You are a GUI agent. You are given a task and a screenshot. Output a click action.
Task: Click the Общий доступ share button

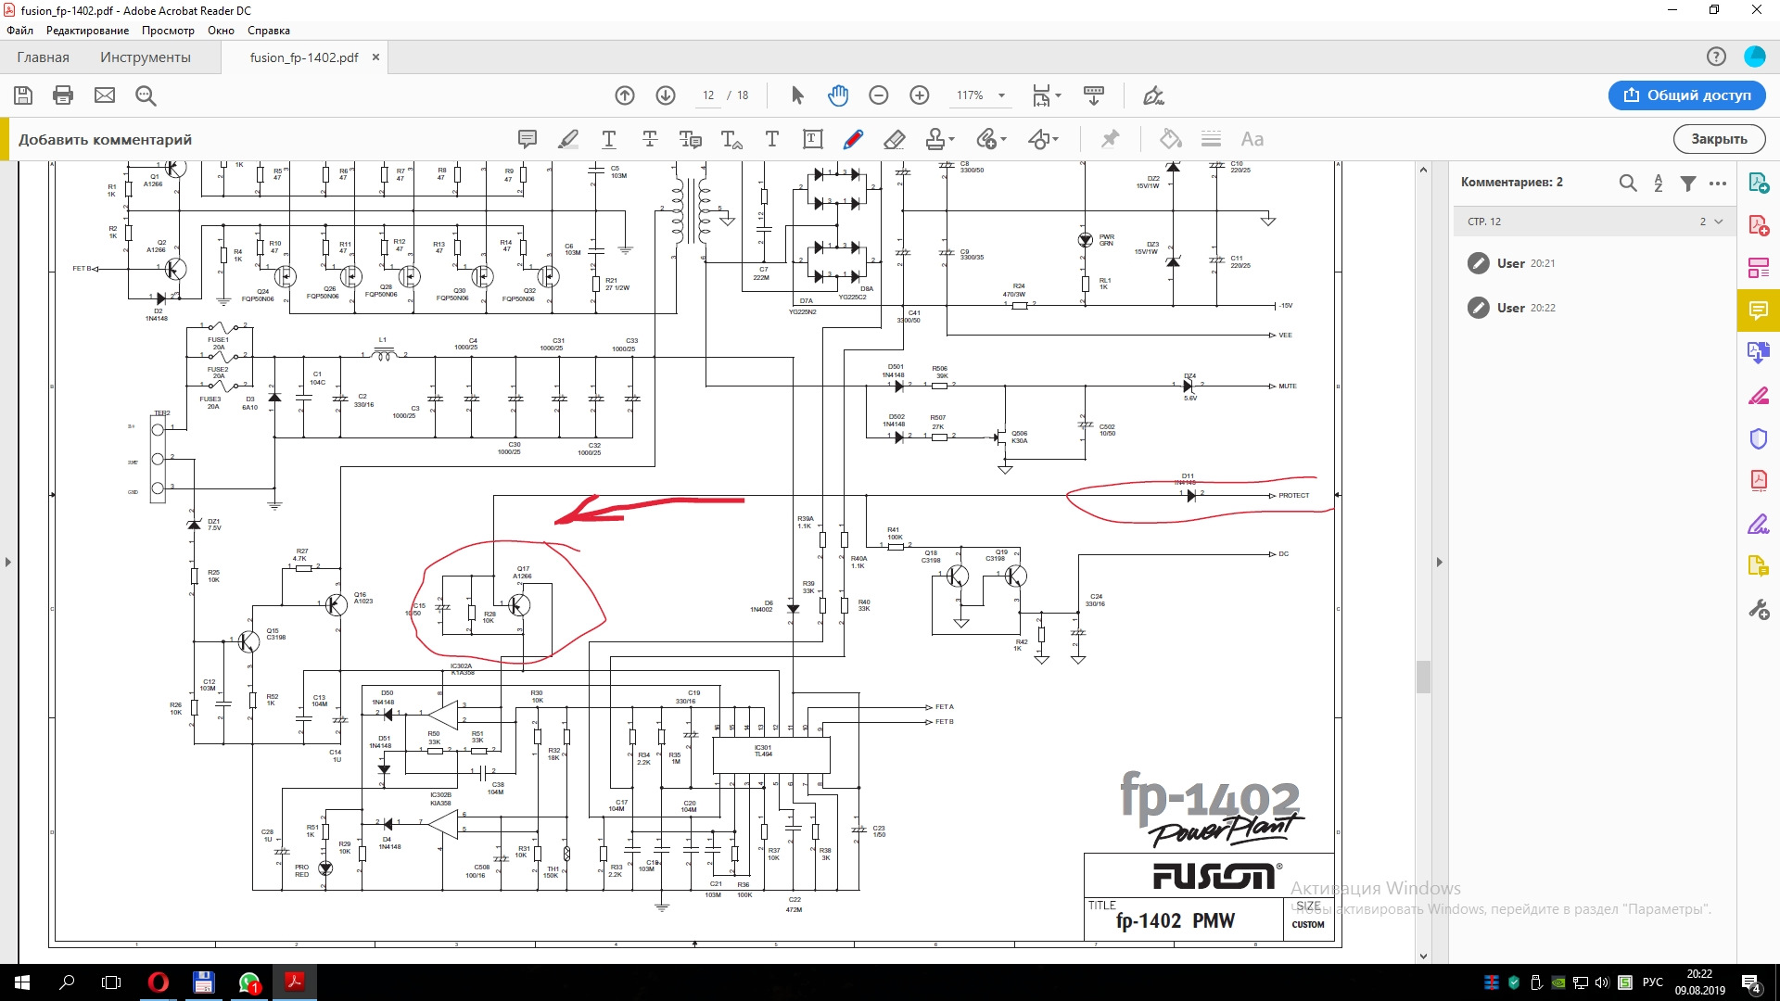point(1687,95)
